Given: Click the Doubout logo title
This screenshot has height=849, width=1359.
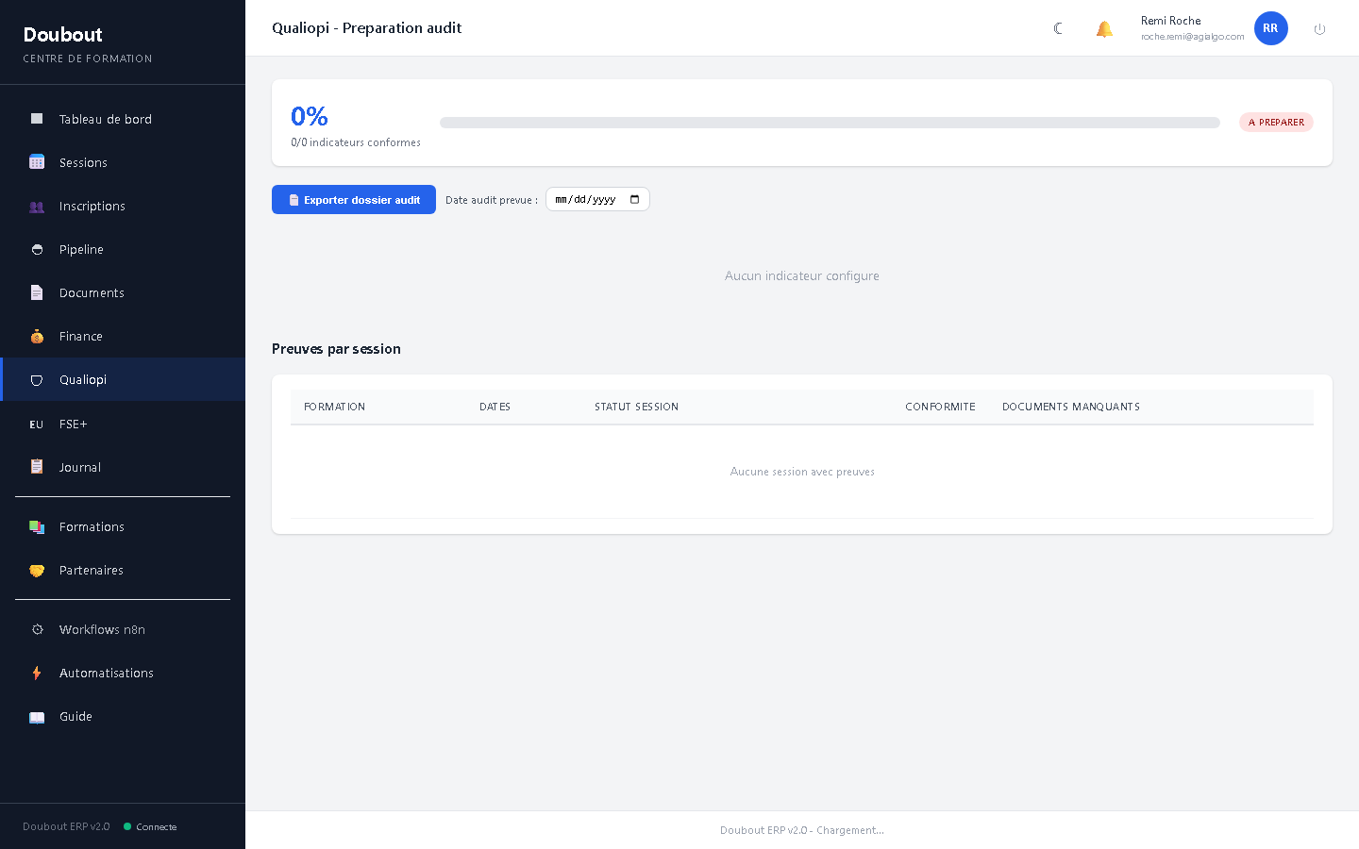Looking at the screenshot, I should pos(62,35).
